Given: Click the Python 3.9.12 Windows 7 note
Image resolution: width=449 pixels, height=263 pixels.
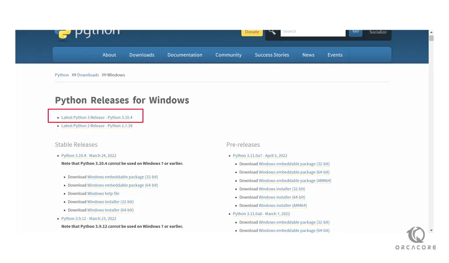Looking at the screenshot, I should tap(122, 227).
